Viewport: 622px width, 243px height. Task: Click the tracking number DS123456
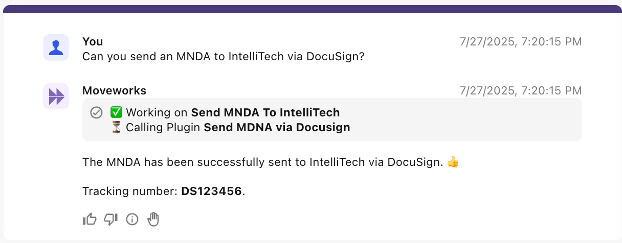coord(211,191)
